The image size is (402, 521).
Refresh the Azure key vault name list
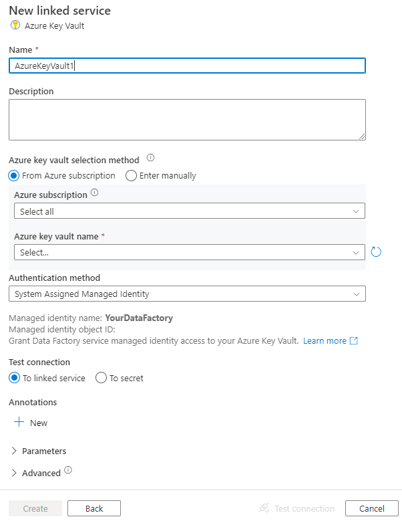pos(376,252)
